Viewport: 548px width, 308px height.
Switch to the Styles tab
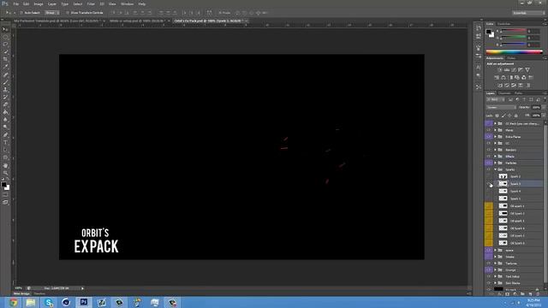(512, 58)
